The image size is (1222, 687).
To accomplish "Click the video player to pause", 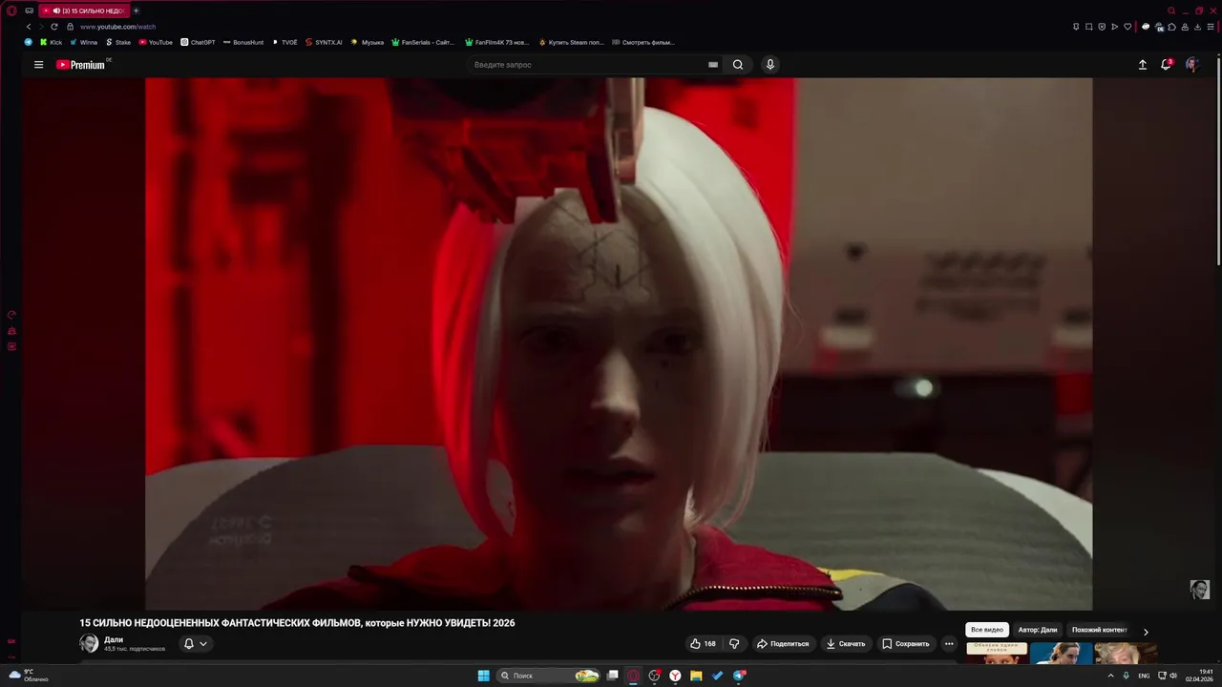I will pyautogui.click(x=619, y=343).
